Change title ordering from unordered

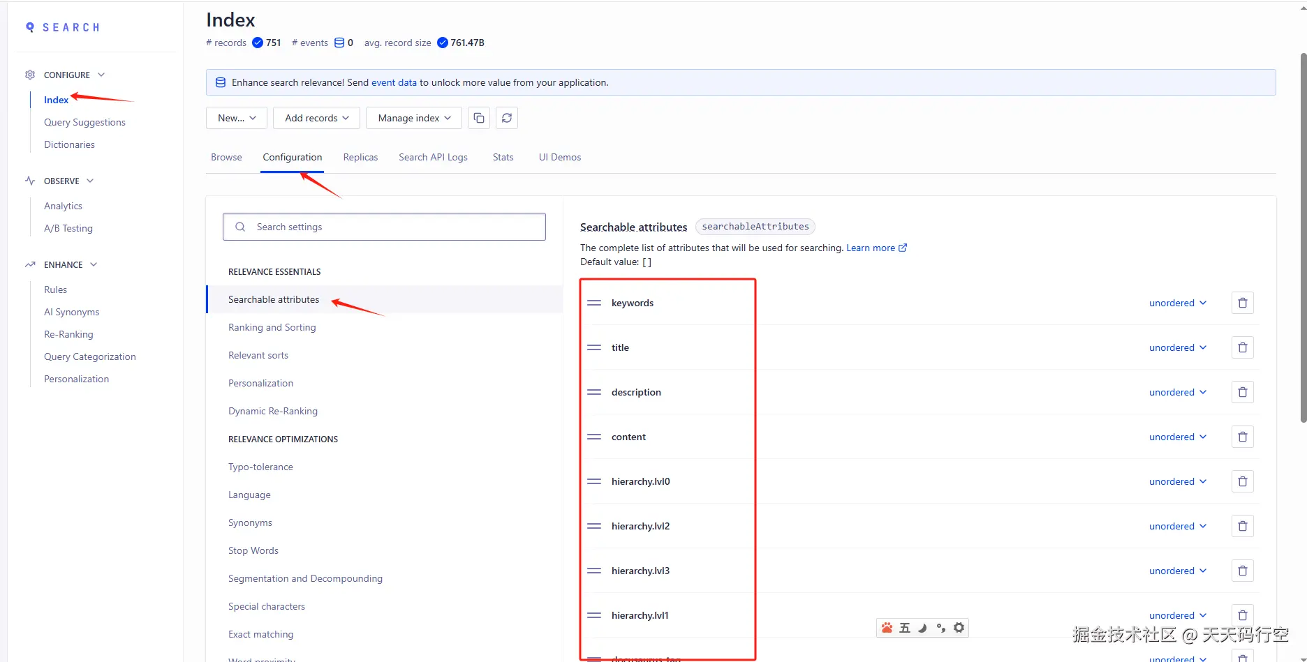1178,347
